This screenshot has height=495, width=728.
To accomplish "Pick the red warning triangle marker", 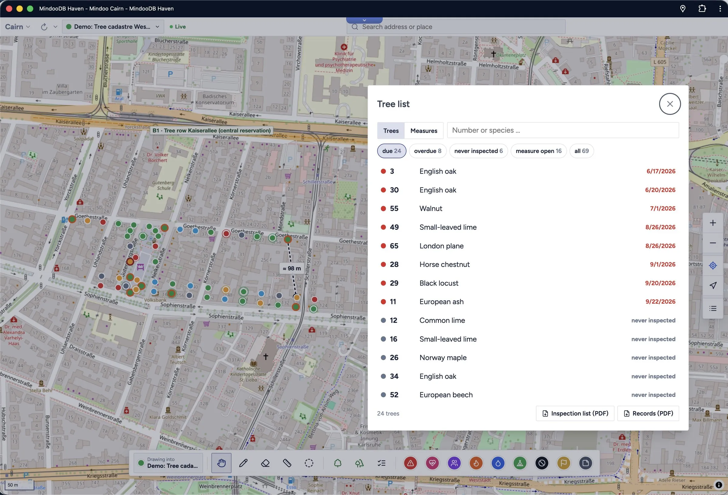I will [x=410, y=463].
